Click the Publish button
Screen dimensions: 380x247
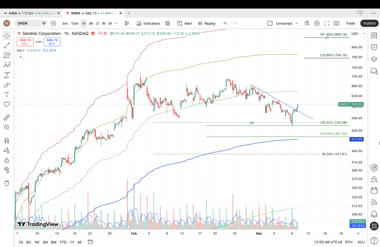[x=369, y=23]
